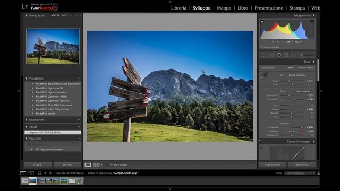Collapse the Curva di viraggio panel

[x=313, y=142]
